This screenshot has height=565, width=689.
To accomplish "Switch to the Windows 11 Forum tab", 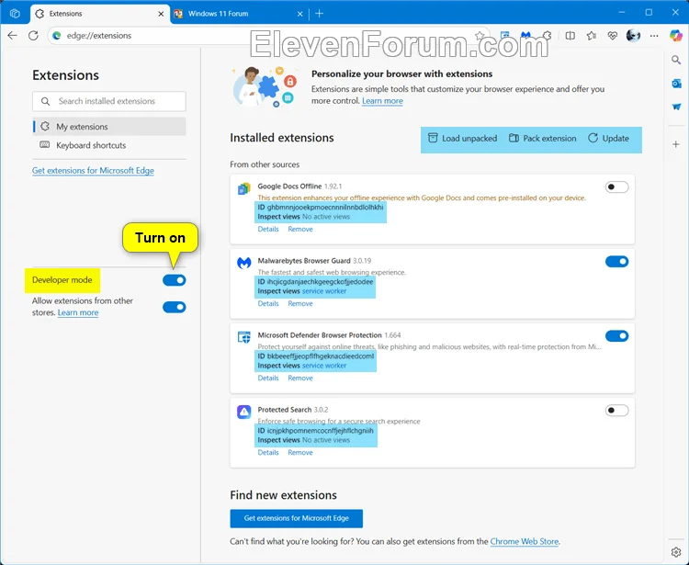I will click(239, 14).
